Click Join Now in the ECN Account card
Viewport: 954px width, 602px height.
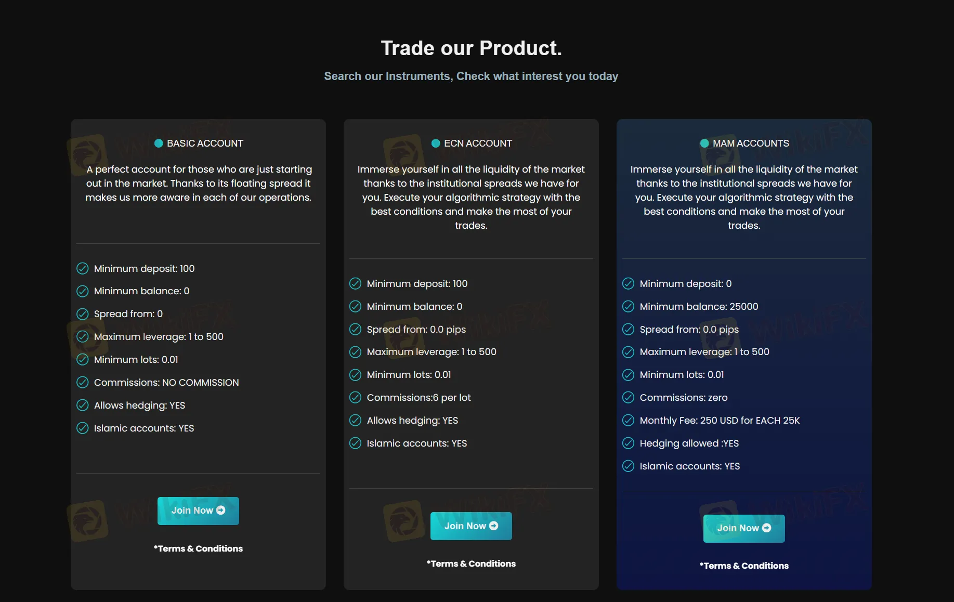[x=471, y=526]
